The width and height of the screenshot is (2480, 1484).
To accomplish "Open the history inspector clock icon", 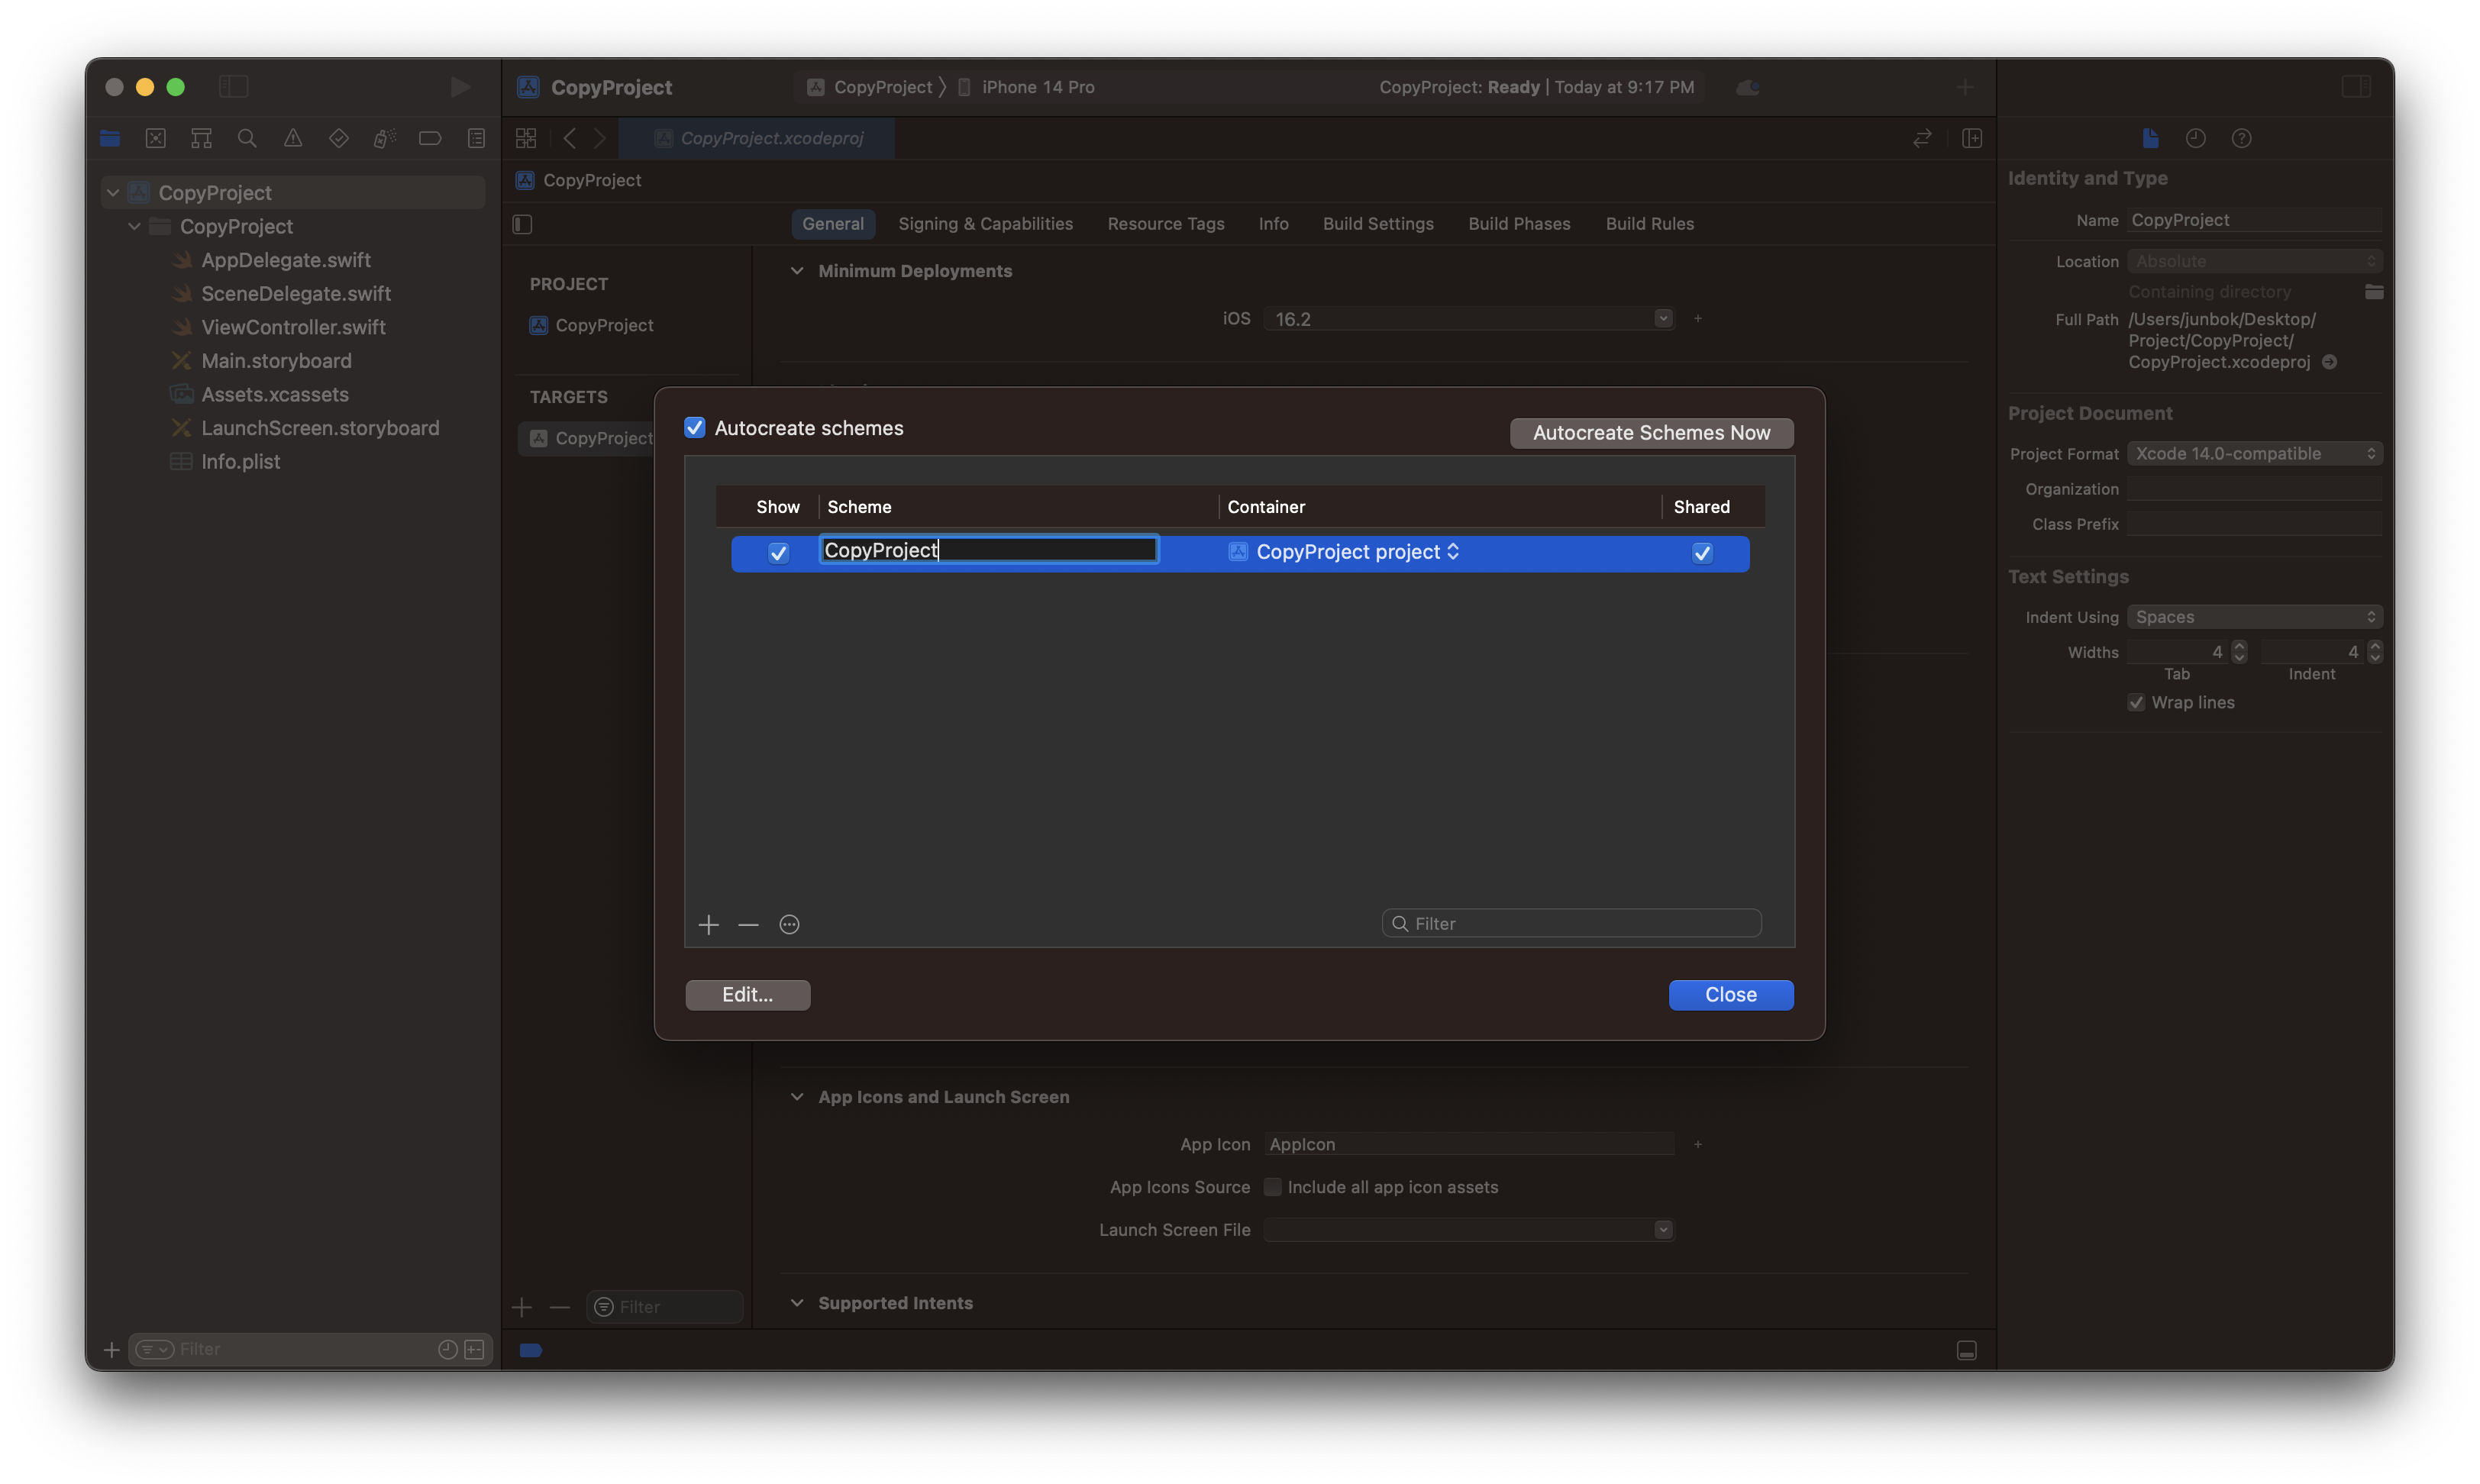I will coord(2195,138).
